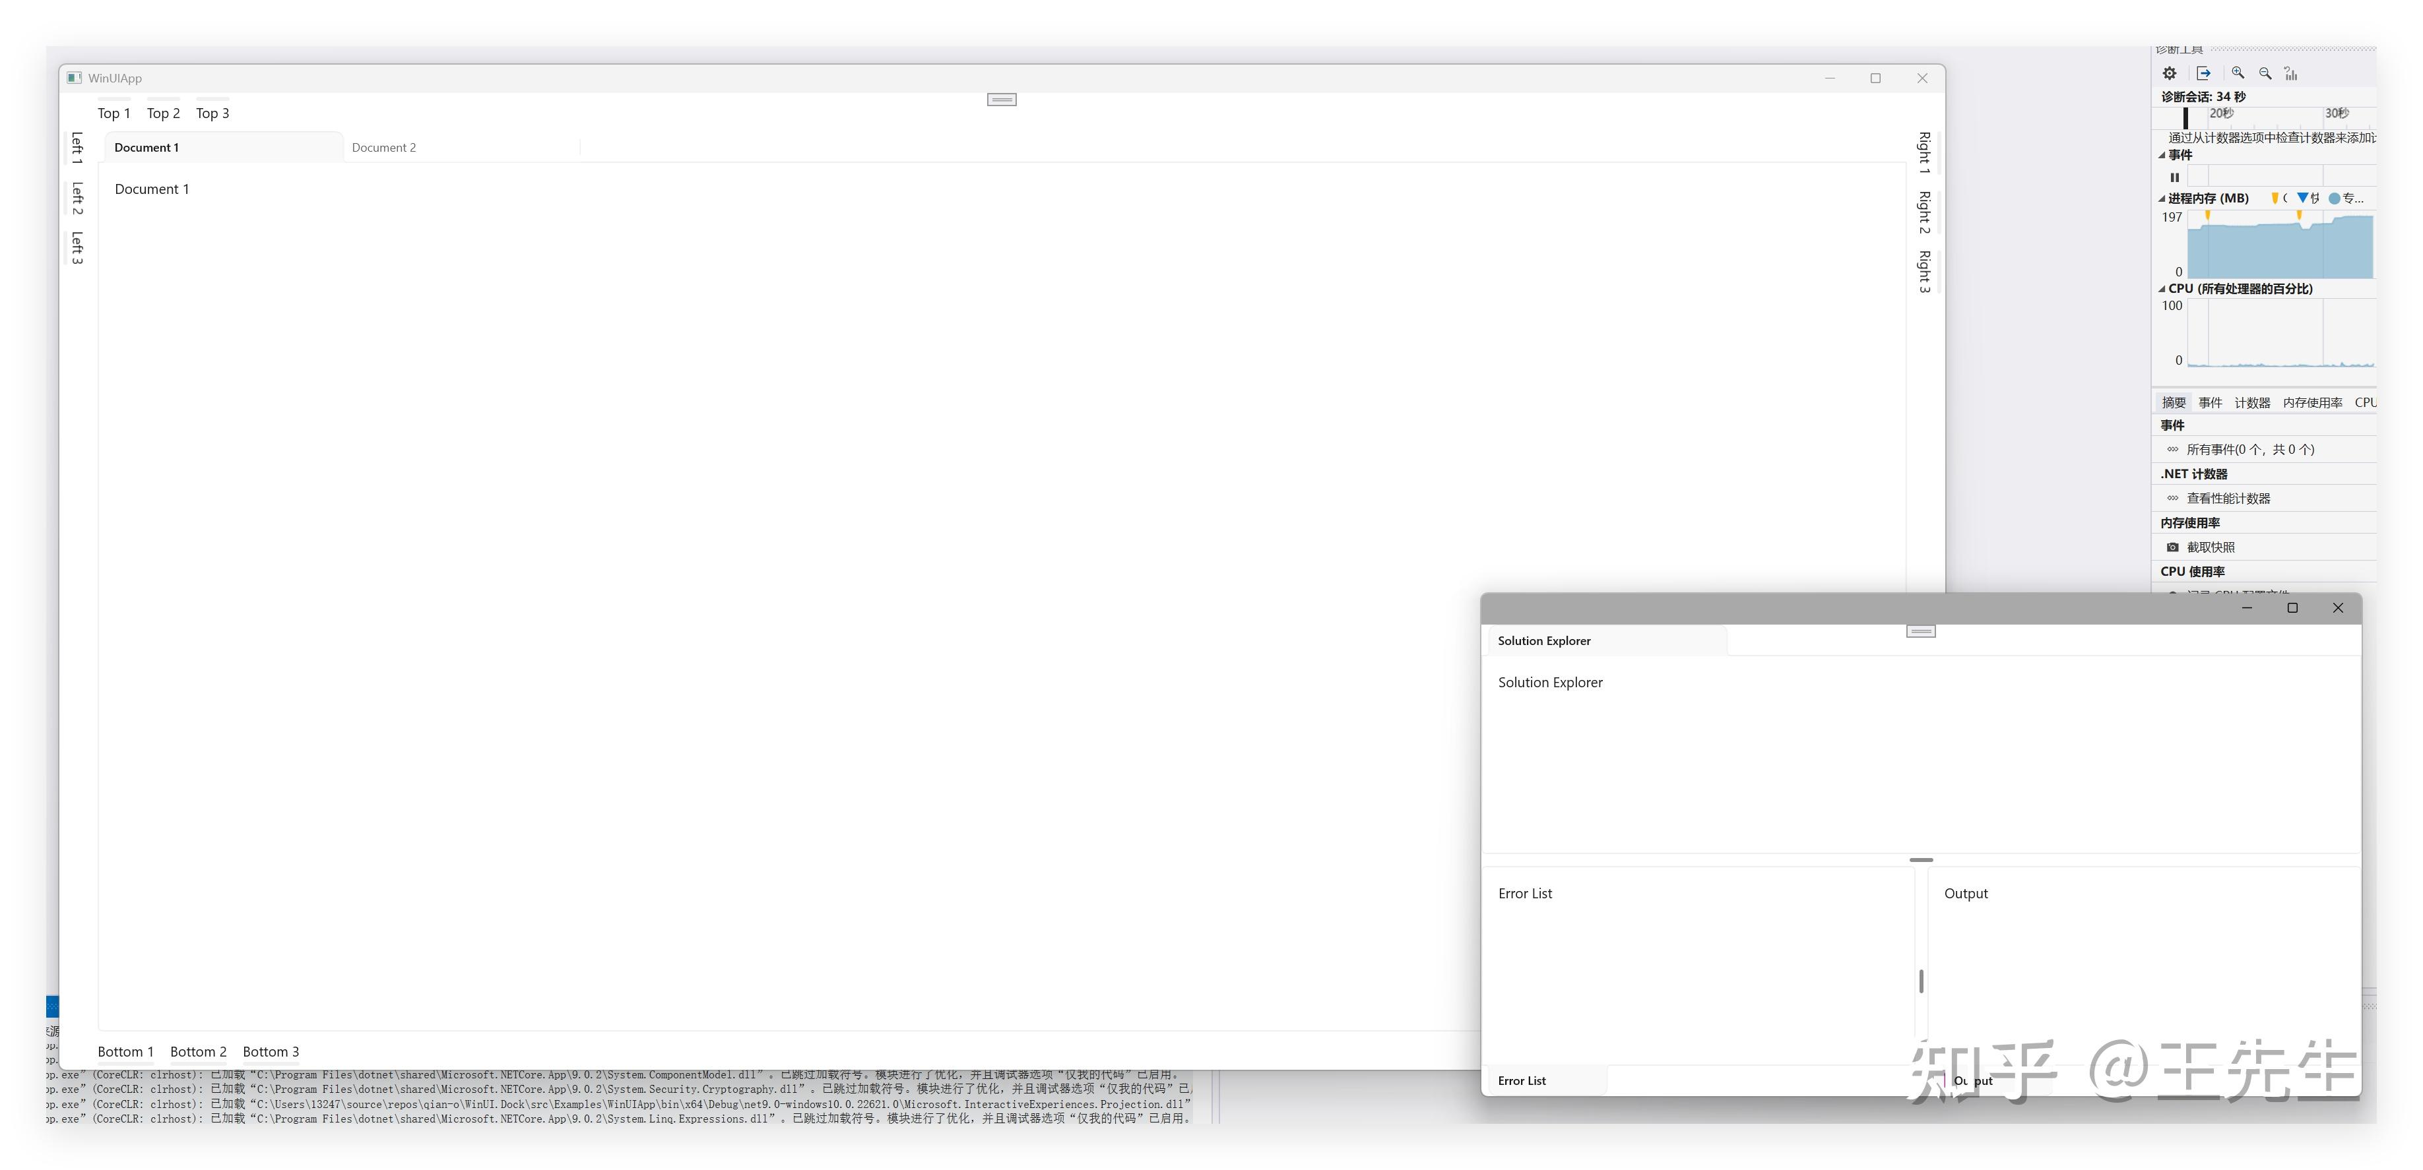Click the pause button in diagnostics session
The image size is (2423, 1170).
click(2173, 176)
